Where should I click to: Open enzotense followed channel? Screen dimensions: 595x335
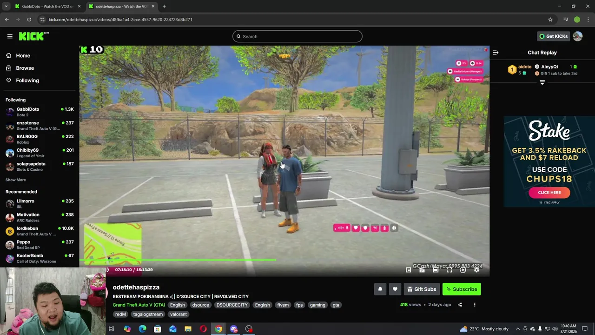(40, 126)
